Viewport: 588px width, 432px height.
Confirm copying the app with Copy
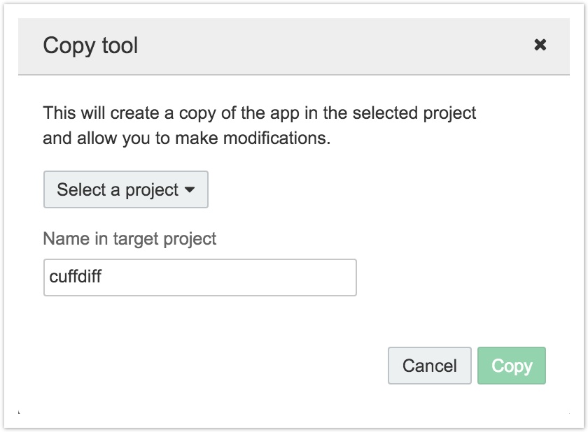coord(512,366)
